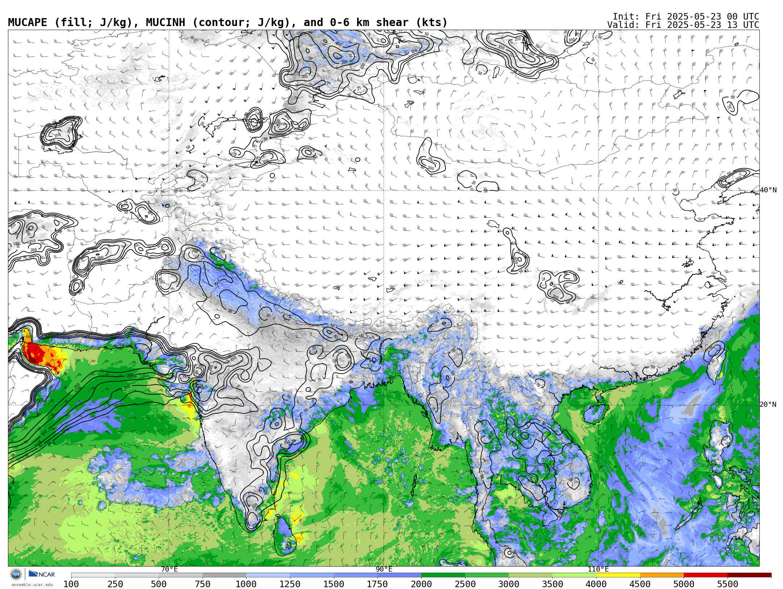The width and height of the screenshot is (783, 589).
Task: Click the MUCAPE map title text
Action: [x=228, y=22]
